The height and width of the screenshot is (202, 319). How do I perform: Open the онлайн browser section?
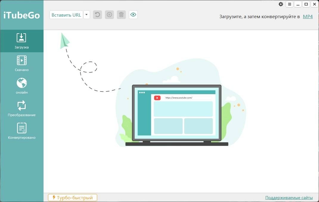[x=21, y=86]
